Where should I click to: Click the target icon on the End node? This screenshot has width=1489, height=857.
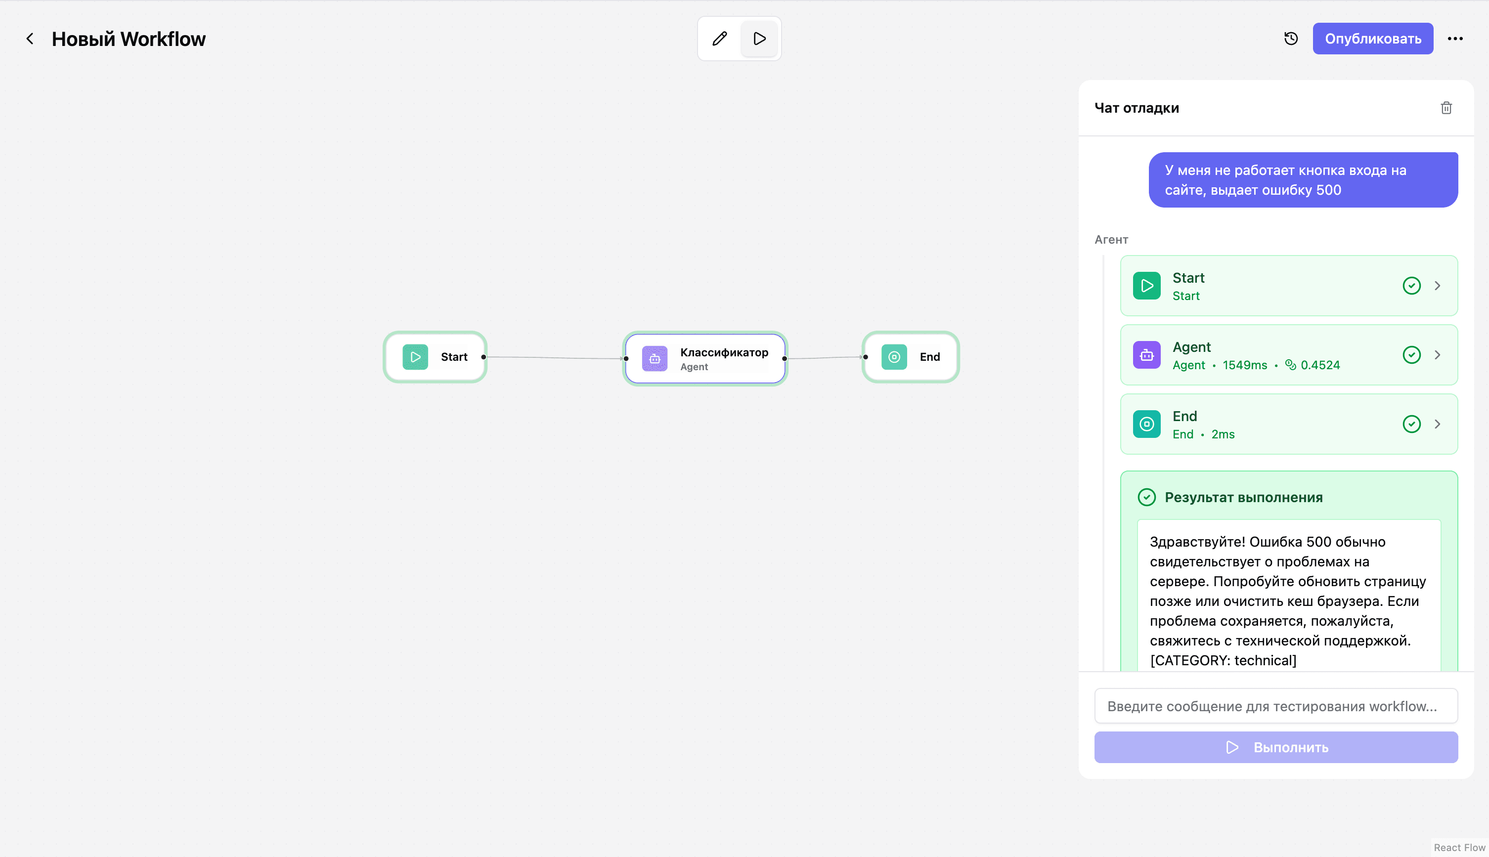(x=893, y=357)
